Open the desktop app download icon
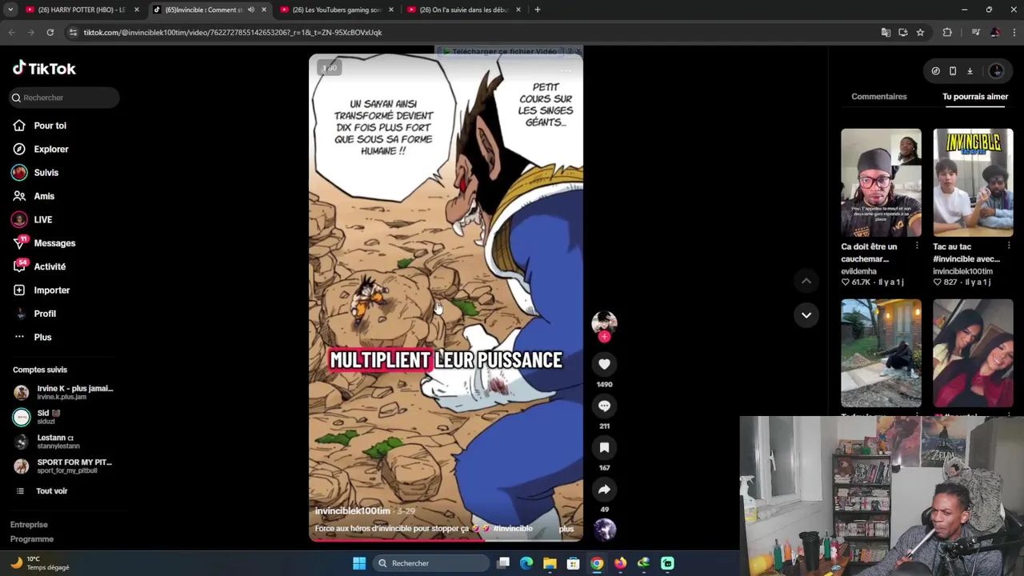Image resolution: width=1024 pixels, height=576 pixels. (970, 71)
